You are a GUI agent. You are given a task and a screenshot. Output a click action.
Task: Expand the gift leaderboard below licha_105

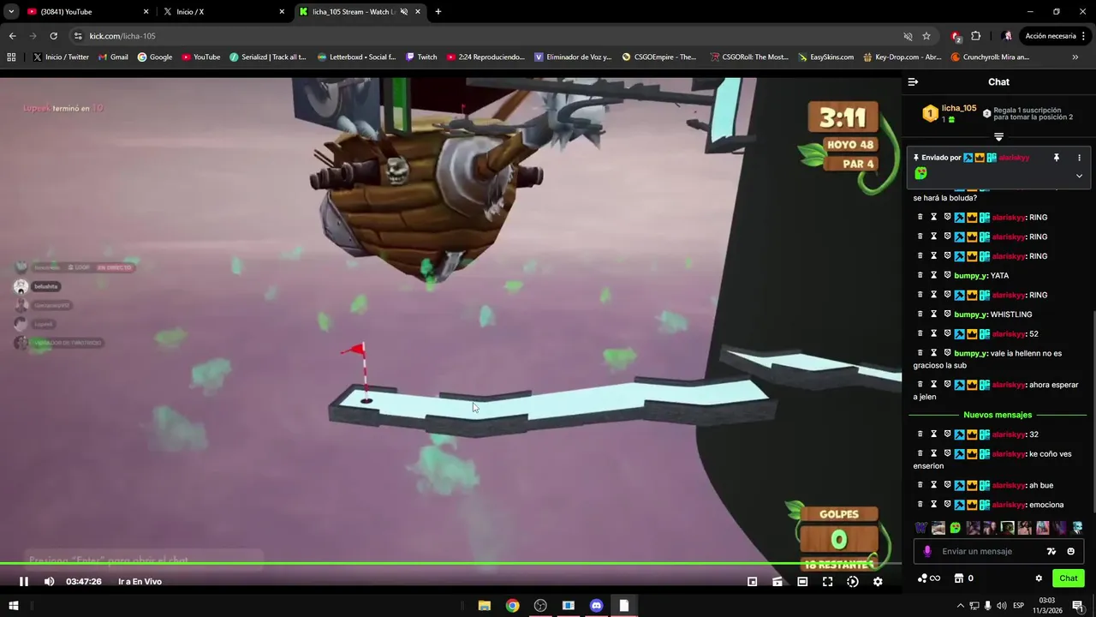click(998, 137)
